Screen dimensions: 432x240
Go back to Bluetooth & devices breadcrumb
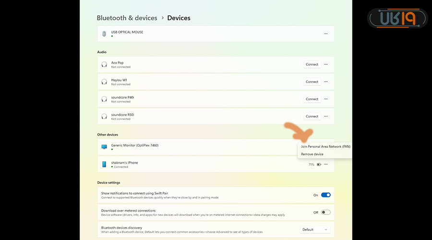click(127, 18)
